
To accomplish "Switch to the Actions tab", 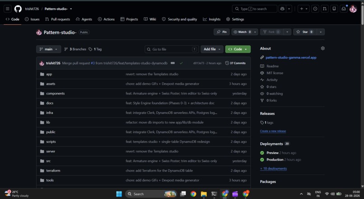I will pos(106,19).
